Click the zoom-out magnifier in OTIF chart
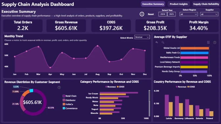 point(163,42)
